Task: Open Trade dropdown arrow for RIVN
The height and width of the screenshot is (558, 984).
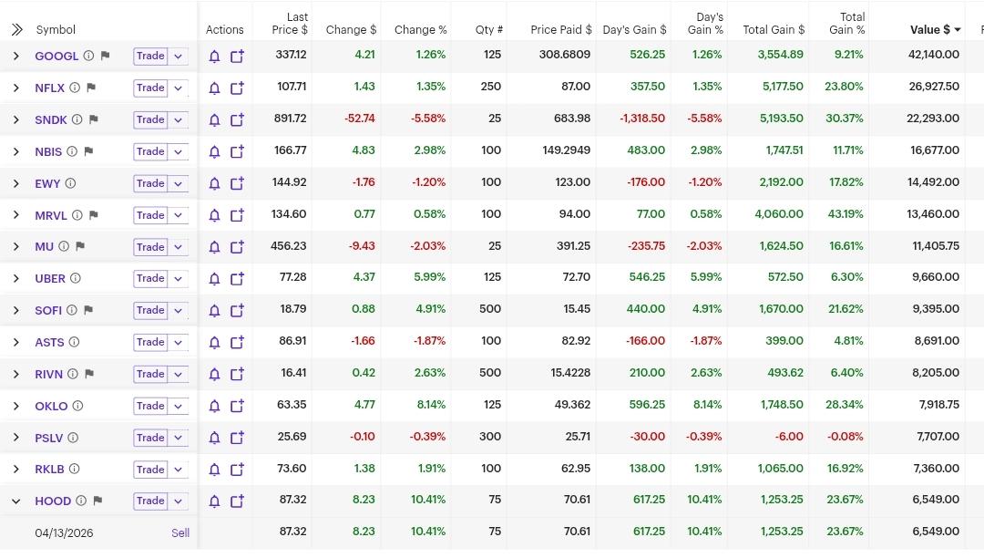Action: [x=179, y=375]
